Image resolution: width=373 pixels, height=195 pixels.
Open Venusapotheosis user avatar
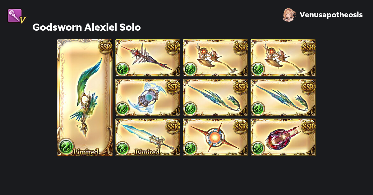289,15
